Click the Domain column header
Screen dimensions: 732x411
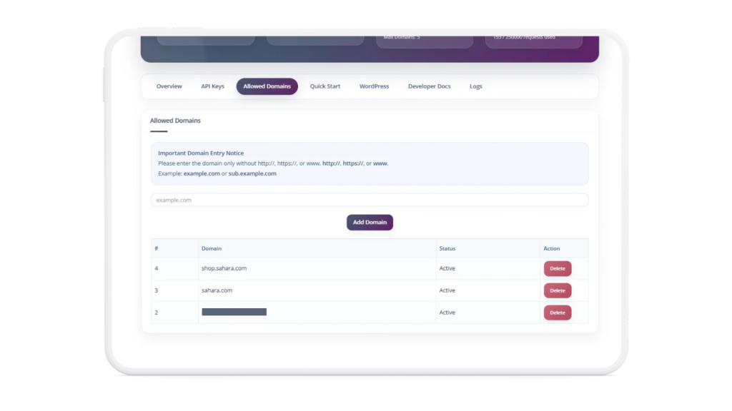point(212,248)
